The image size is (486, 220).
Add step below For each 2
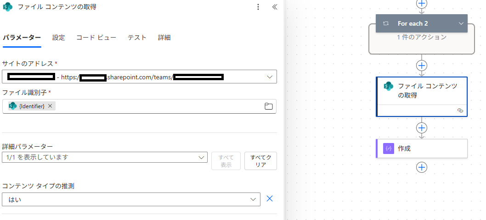422,66
